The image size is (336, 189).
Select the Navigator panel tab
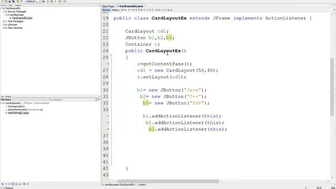[x=8, y=97]
